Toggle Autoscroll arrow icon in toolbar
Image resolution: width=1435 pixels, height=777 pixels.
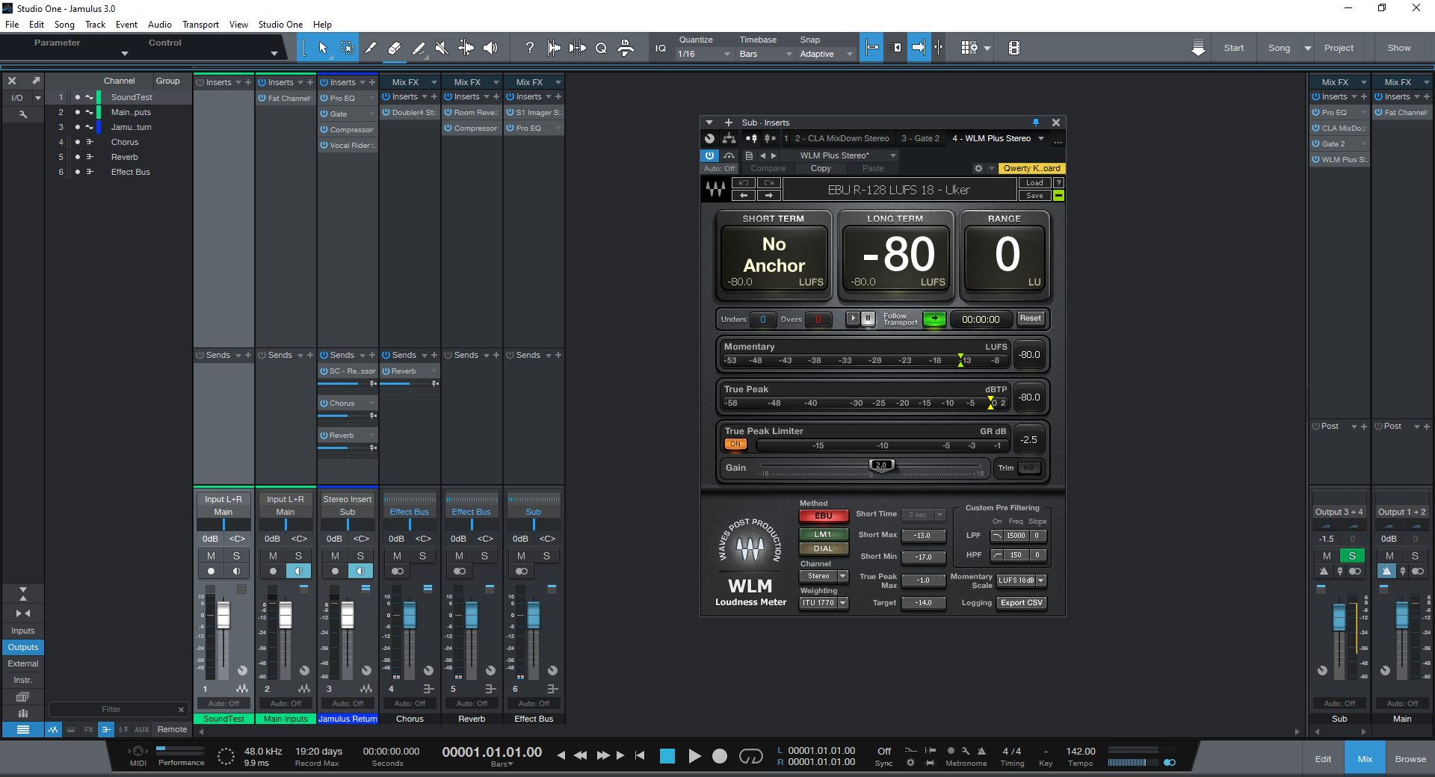[919, 48]
